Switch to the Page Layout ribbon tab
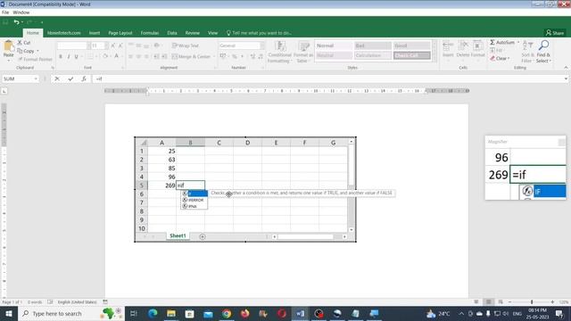This screenshot has width=571, height=321. tap(120, 33)
